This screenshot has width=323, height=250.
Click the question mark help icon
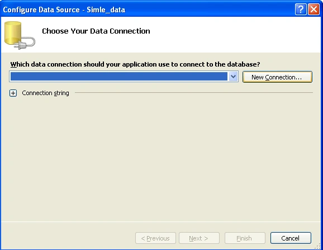(x=301, y=10)
